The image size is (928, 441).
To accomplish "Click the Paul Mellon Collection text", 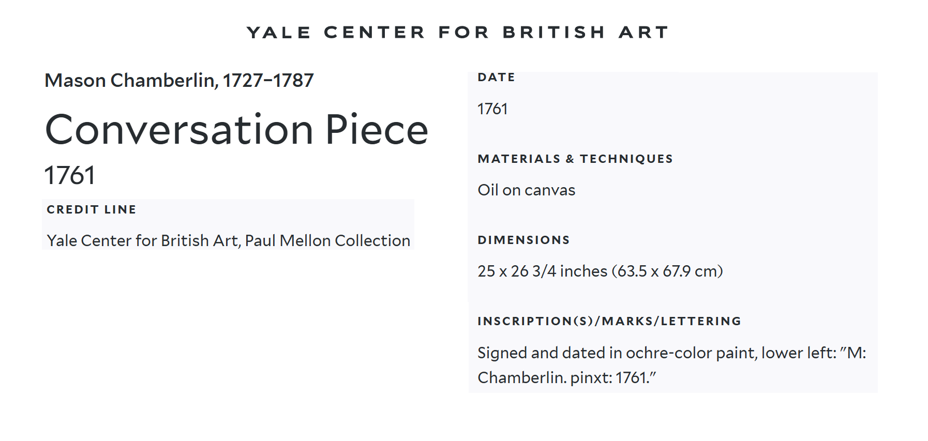I will coord(327,241).
